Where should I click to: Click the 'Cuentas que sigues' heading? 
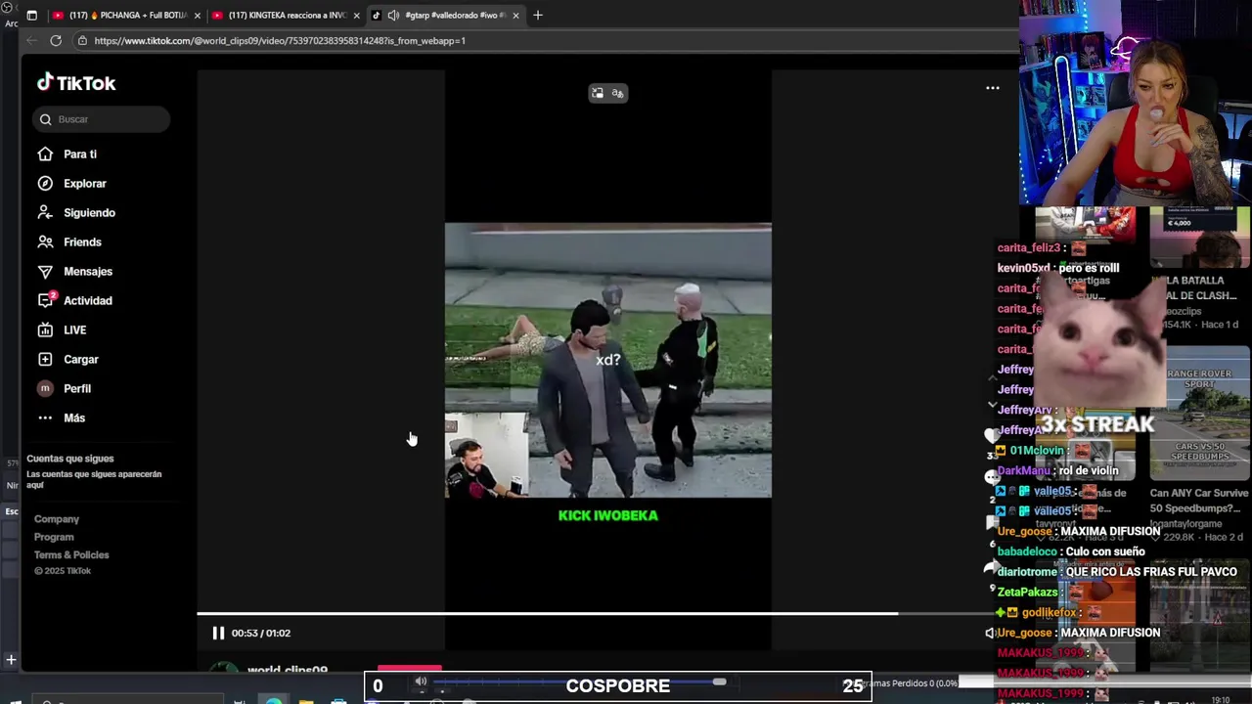[x=70, y=459]
